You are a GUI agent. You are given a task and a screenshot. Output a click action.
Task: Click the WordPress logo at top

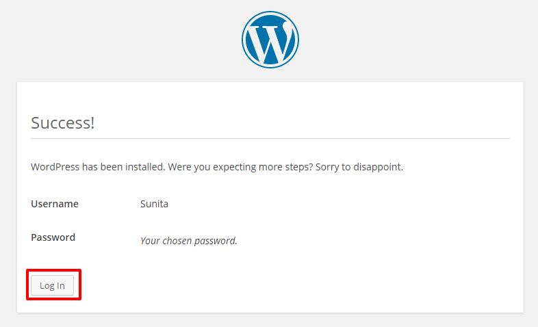pos(270,39)
